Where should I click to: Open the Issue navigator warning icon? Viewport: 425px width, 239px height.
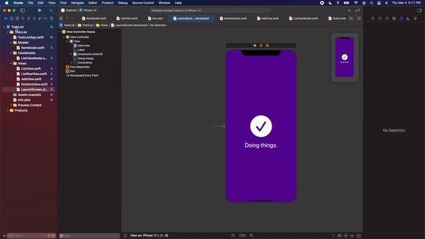pos(29,19)
